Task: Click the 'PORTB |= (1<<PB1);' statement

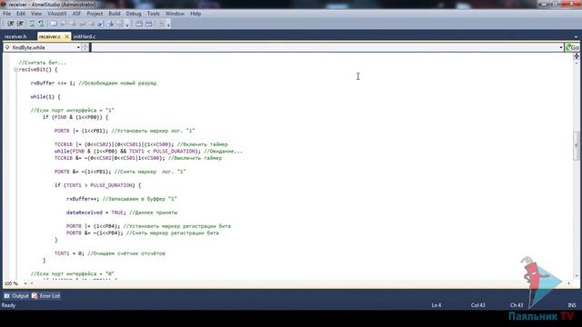Action: click(81, 131)
